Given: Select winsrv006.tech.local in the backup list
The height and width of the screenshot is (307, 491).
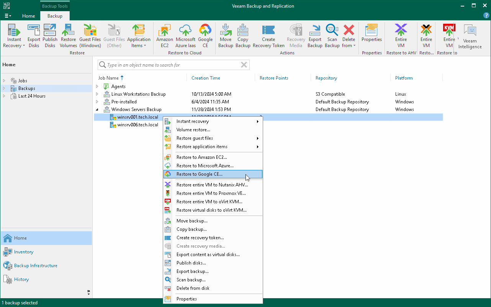Looking at the screenshot, I should (138, 125).
